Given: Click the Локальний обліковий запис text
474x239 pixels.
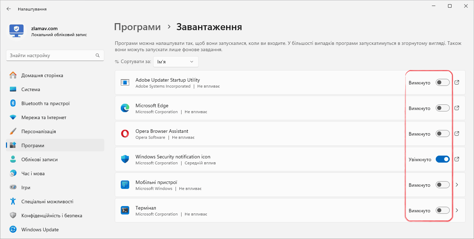Looking at the screenshot, I should [59, 35].
